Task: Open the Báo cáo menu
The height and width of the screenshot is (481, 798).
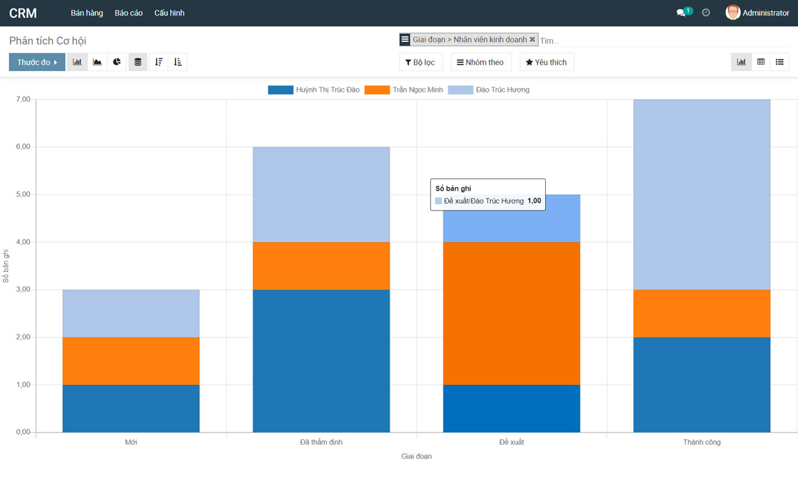Action: (x=128, y=13)
